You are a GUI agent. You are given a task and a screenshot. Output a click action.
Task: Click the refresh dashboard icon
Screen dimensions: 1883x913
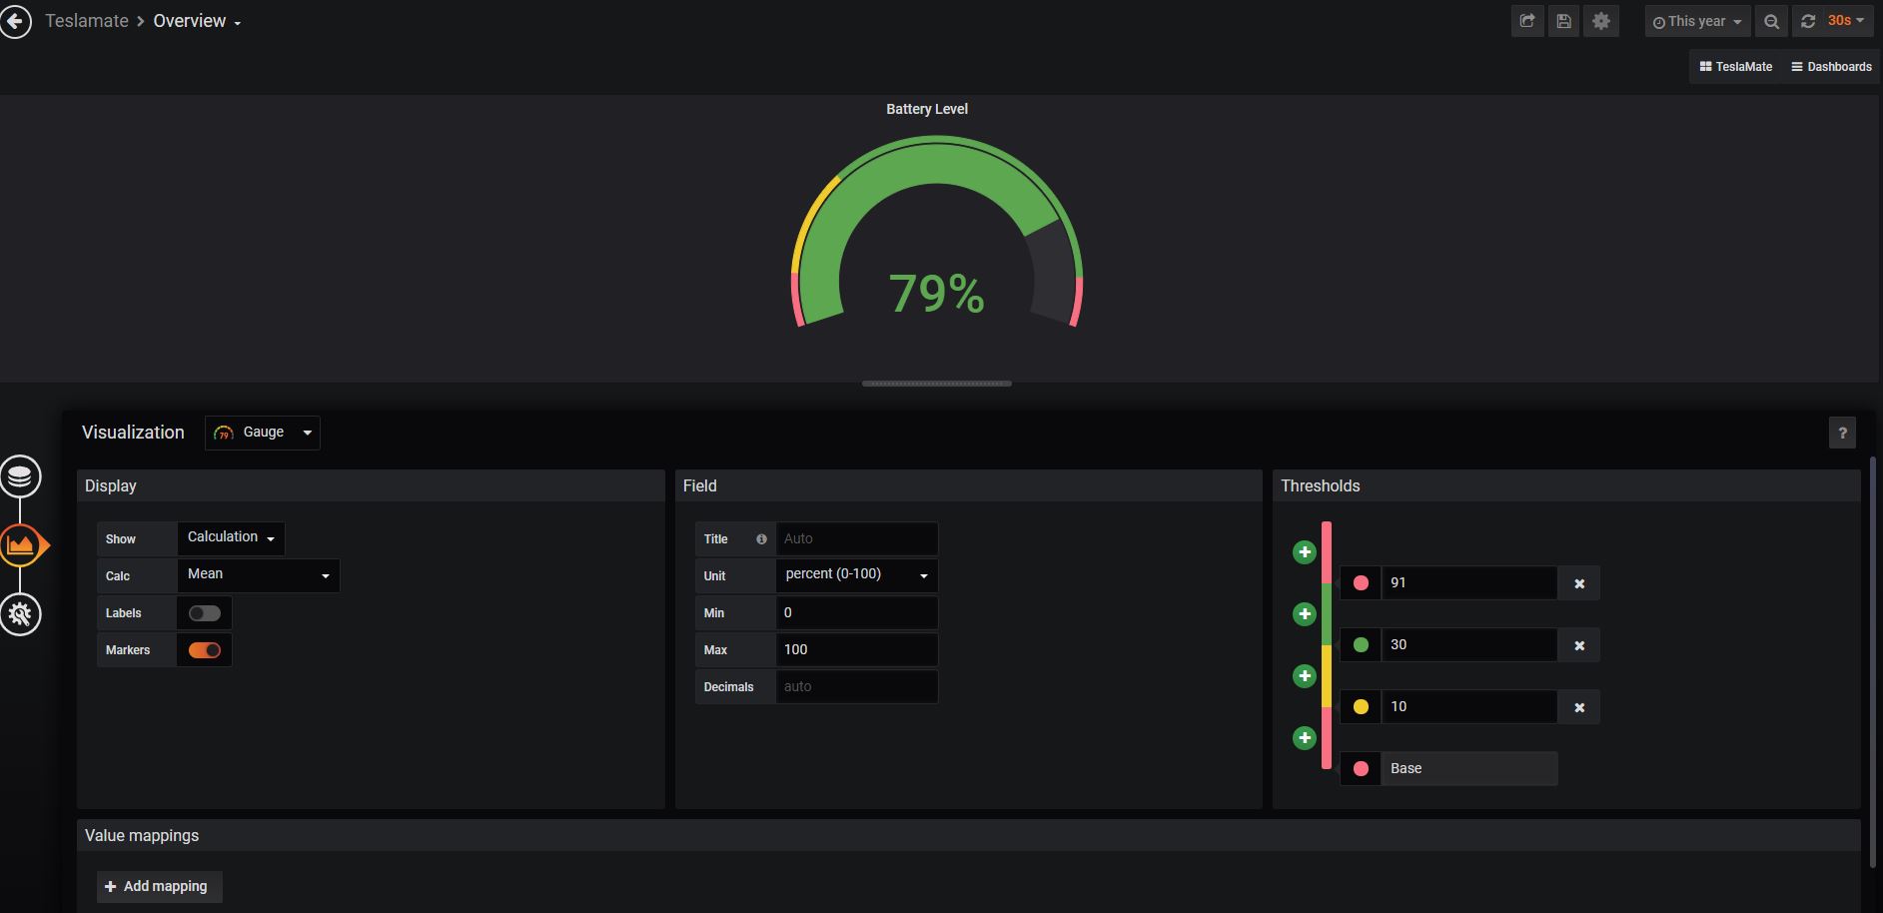(x=1808, y=21)
